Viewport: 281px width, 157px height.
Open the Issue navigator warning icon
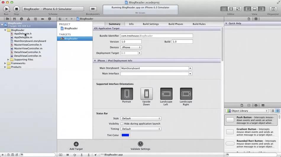[x=28, y=19]
